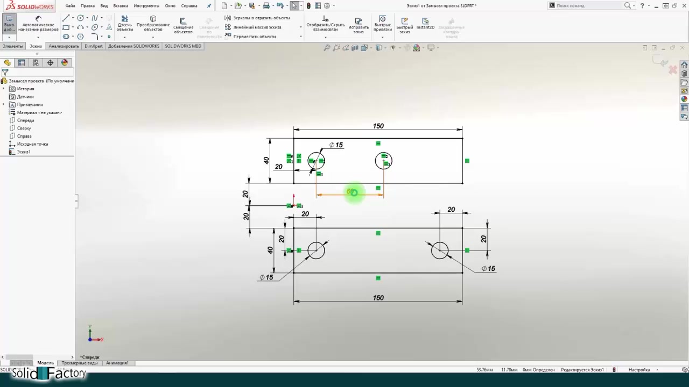Screen dimensions: 689x387
Task: Select Исходная точка tree item
Action: [x=29, y=144]
